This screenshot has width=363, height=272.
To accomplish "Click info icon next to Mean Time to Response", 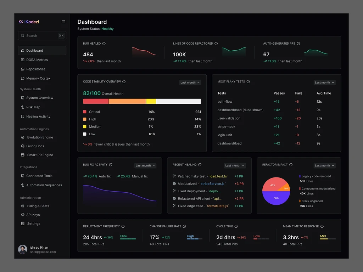I will (322, 226).
